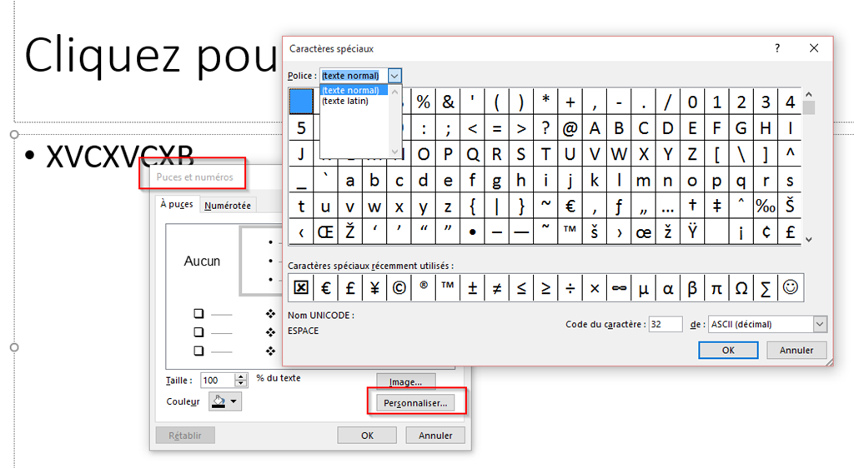Screen dimensions: 854x468
Task: Select the not-equal ≠ symbol
Action: coord(497,287)
